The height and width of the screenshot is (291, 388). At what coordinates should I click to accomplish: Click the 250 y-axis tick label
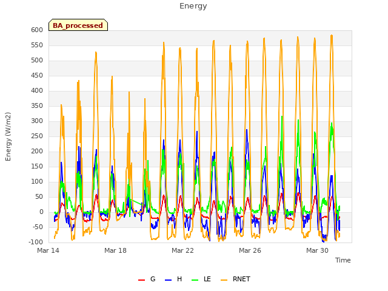point(37,136)
